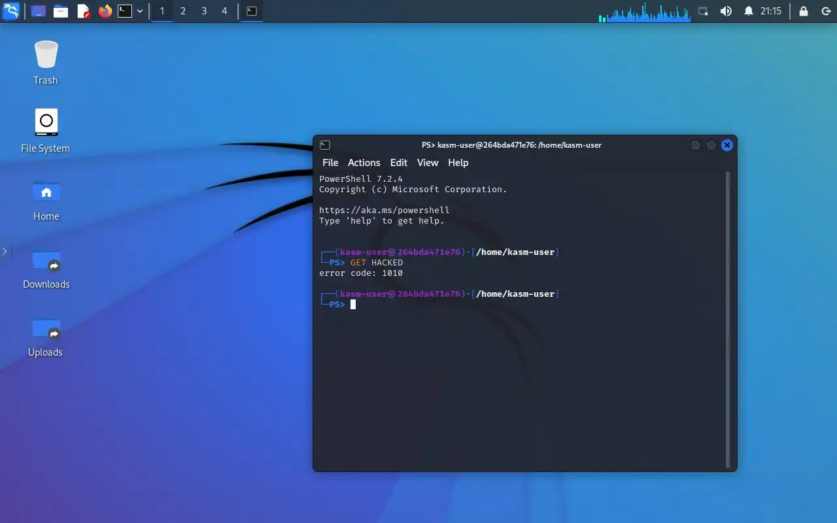Image resolution: width=837 pixels, height=523 pixels.
Task: Click the screen recording tray icon
Action: click(704, 11)
